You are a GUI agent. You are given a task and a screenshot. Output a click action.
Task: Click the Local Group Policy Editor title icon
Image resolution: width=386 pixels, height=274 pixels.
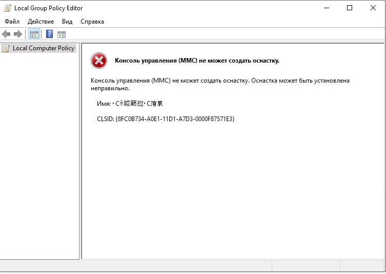pyautogui.click(x=7, y=8)
